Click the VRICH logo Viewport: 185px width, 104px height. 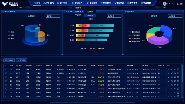pos(10,4)
